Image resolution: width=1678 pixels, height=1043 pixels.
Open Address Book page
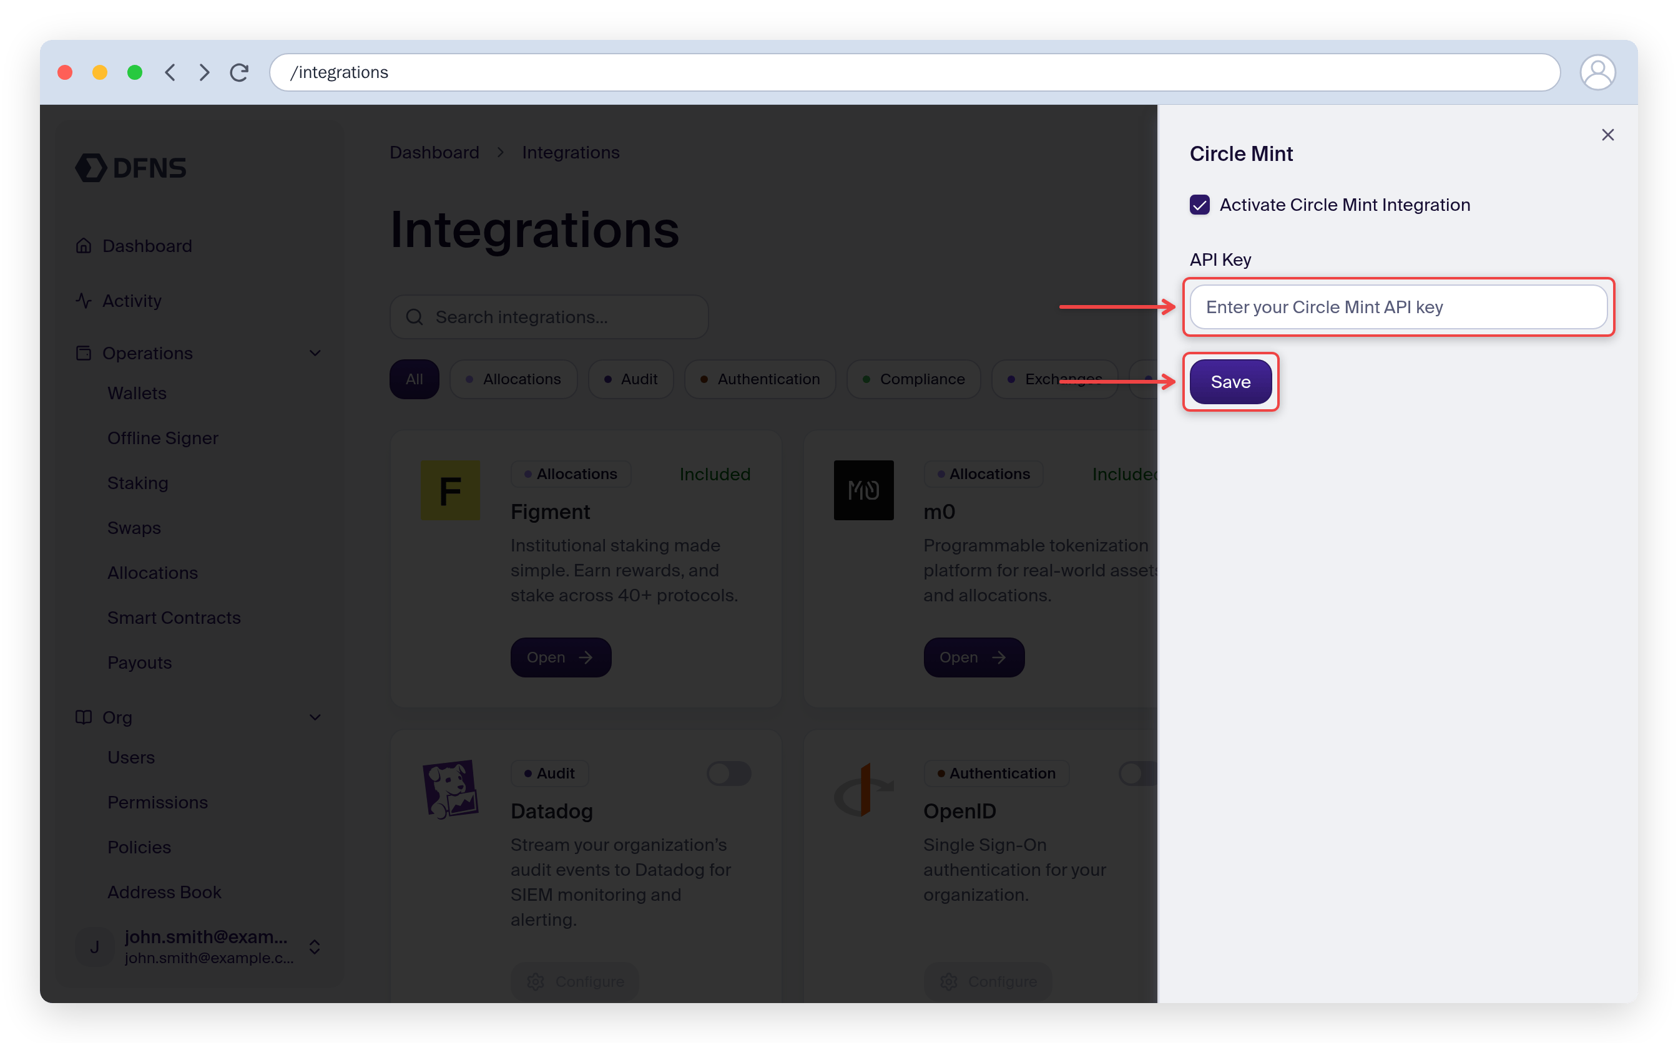(x=164, y=892)
